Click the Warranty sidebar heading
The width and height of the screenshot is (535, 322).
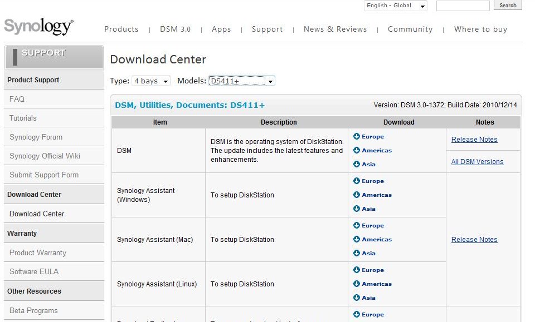click(x=54, y=234)
